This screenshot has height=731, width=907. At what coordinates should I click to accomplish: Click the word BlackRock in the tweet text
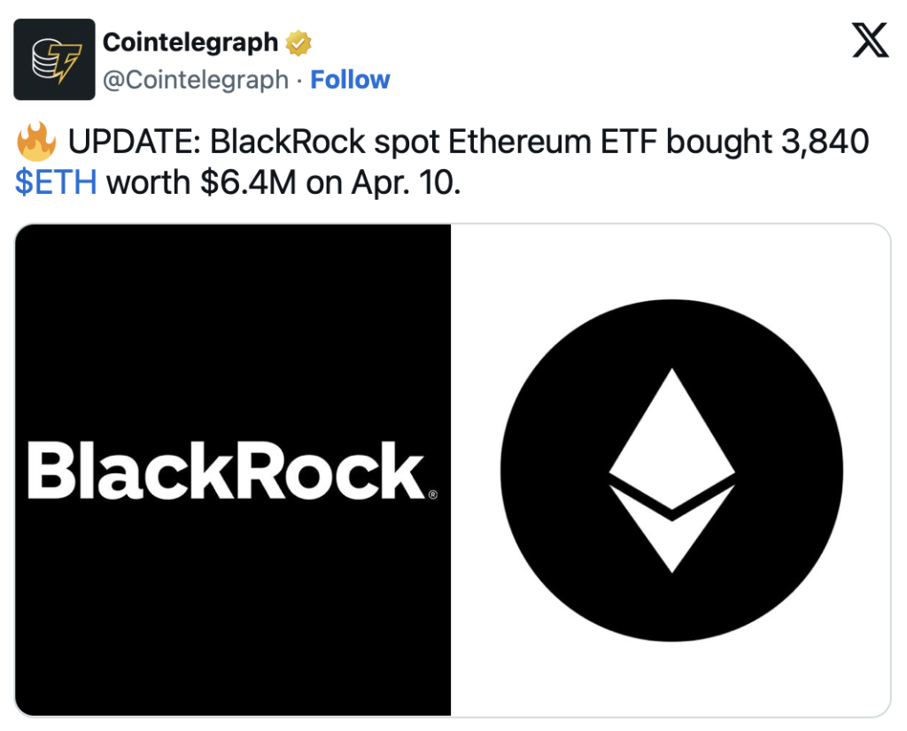point(288,142)
